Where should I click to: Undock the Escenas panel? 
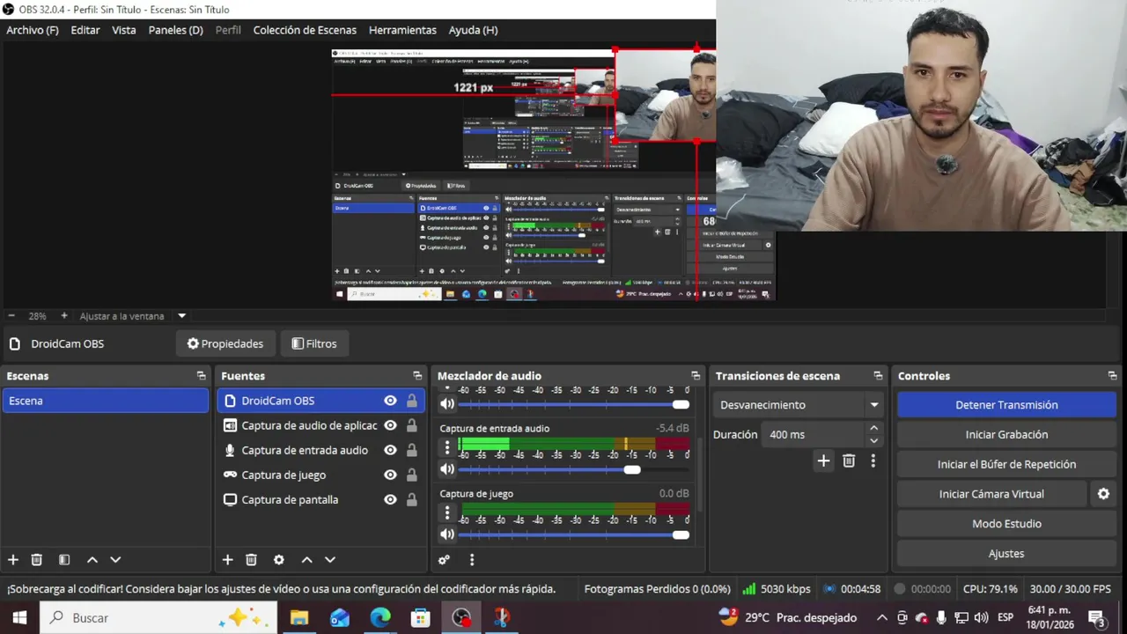click(202, 376)
